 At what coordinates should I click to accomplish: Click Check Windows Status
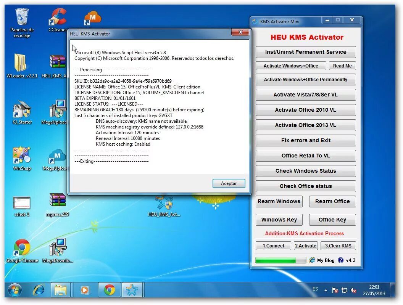click(306, 171)
